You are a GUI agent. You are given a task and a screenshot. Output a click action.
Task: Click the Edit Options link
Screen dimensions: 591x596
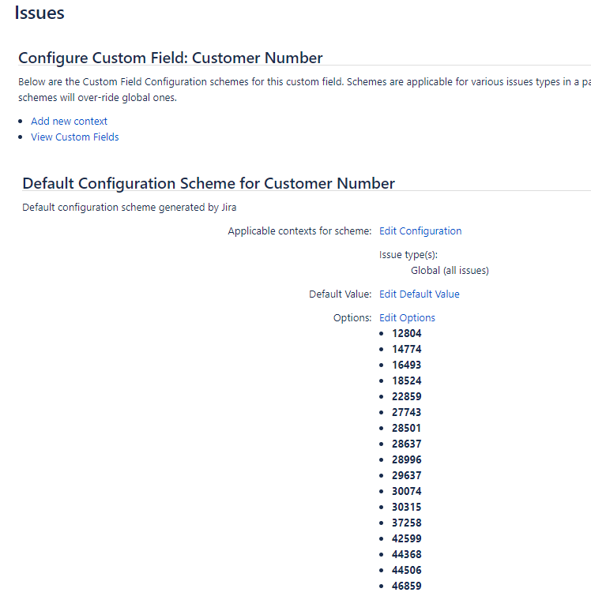pyautogui.click(x=407, y=317)
